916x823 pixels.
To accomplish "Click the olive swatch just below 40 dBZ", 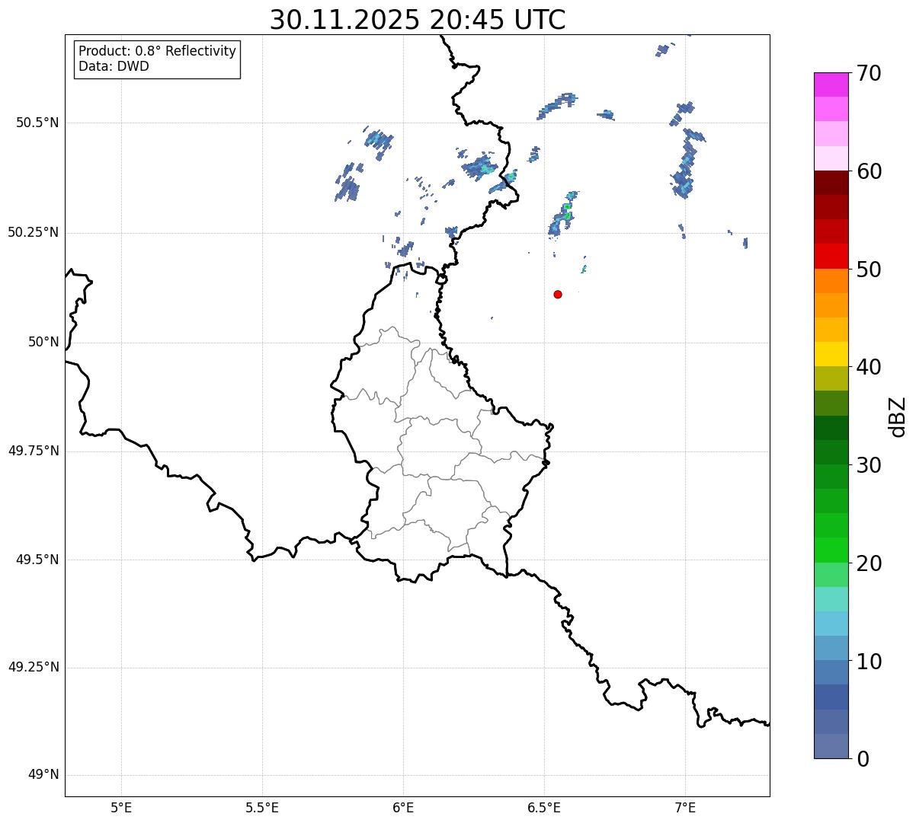I will click(831, 378).
